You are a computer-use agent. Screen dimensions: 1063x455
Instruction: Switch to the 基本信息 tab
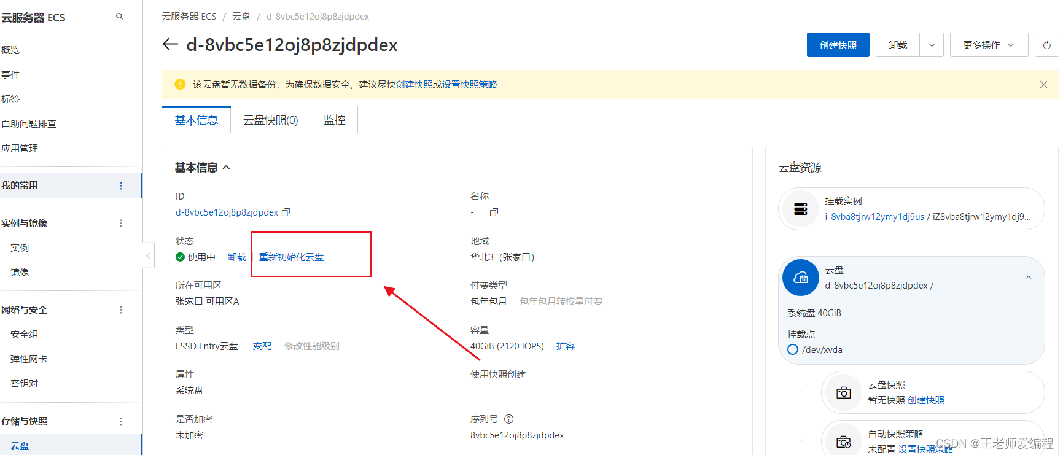[197, 120]
